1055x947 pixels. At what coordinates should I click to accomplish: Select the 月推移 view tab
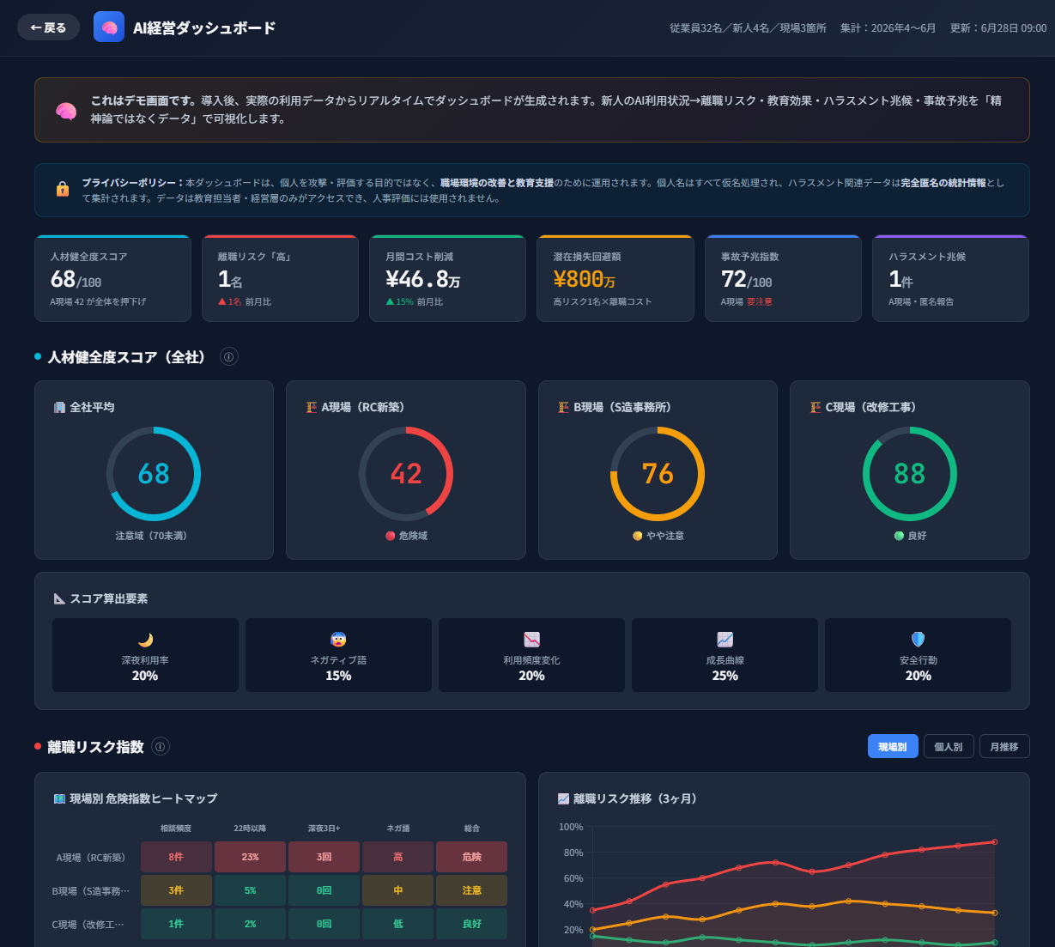[1004, 746]
